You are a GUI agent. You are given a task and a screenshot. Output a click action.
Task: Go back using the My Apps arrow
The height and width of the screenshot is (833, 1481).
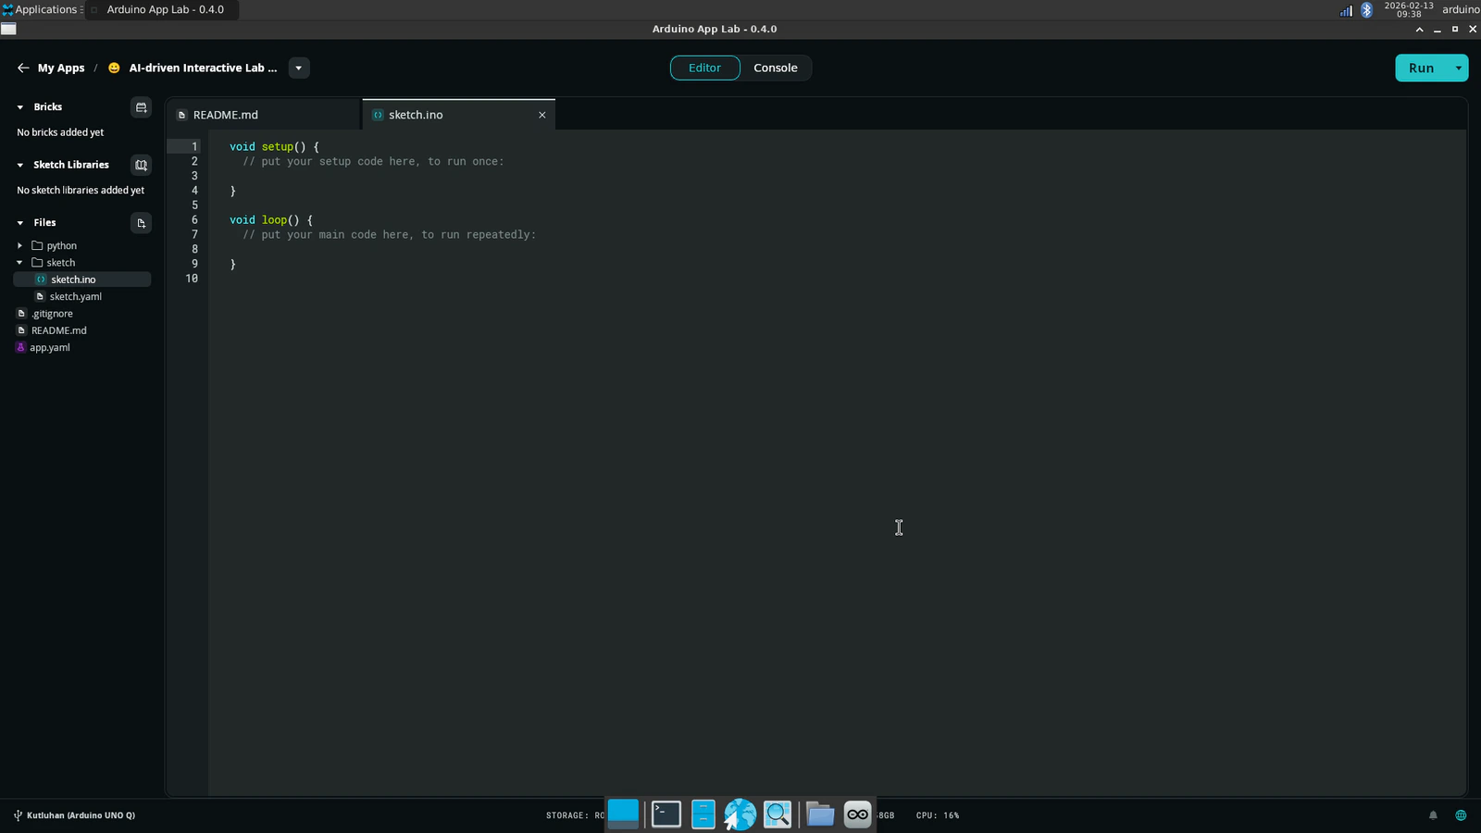pos(23,68)
